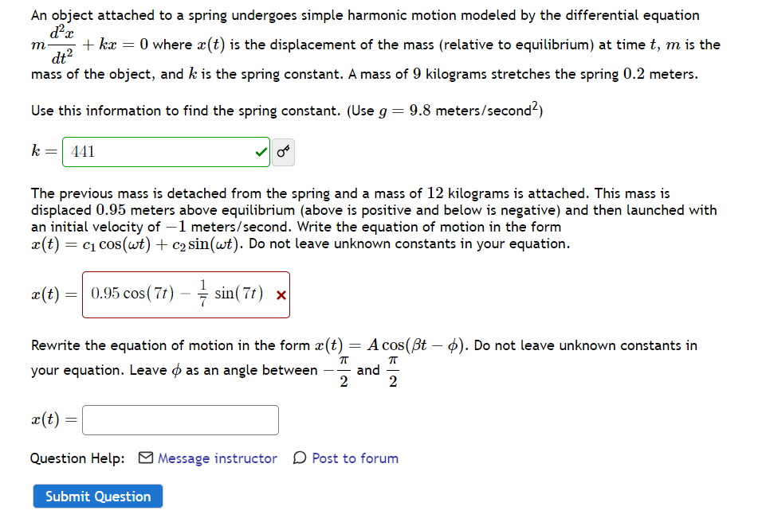Open the Post to forum link
The height and width of the screenshot is (522, 758).
(355, 458)
